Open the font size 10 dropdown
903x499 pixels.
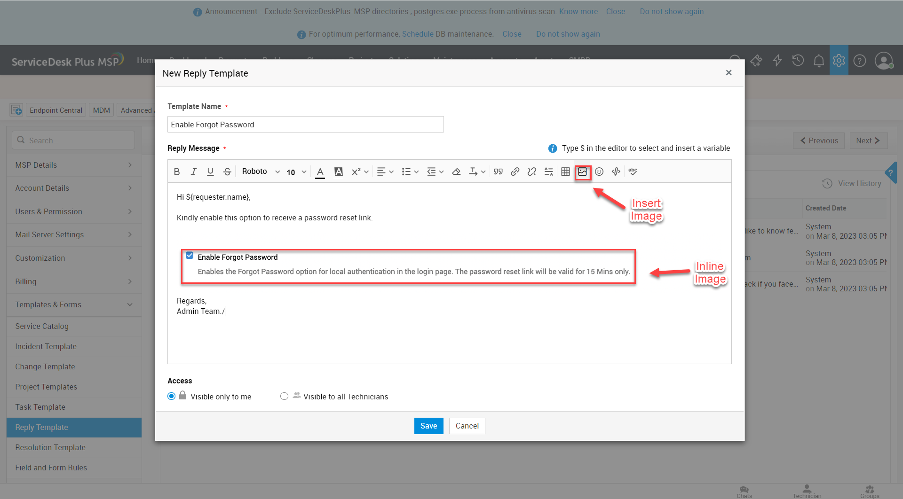[296, 172]
